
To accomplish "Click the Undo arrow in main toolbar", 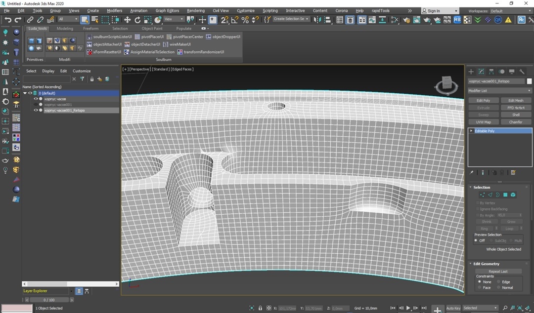I will [8, 20].
